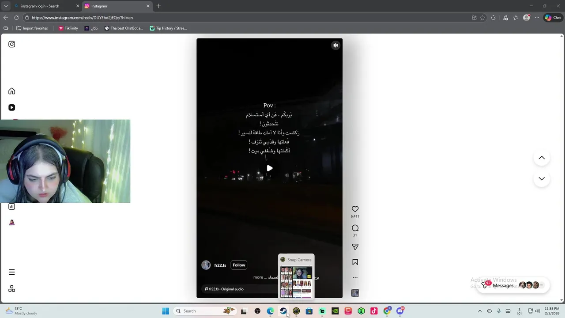The width and height of the screenshot is (565, 318).
Task: Open the weather widget 'Mostly cloudy'
Action: click(x=22, y=311)
